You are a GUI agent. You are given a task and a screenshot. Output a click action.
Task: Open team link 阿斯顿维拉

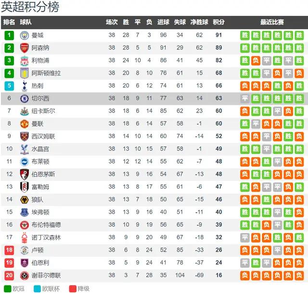click(x=46, y=73)
